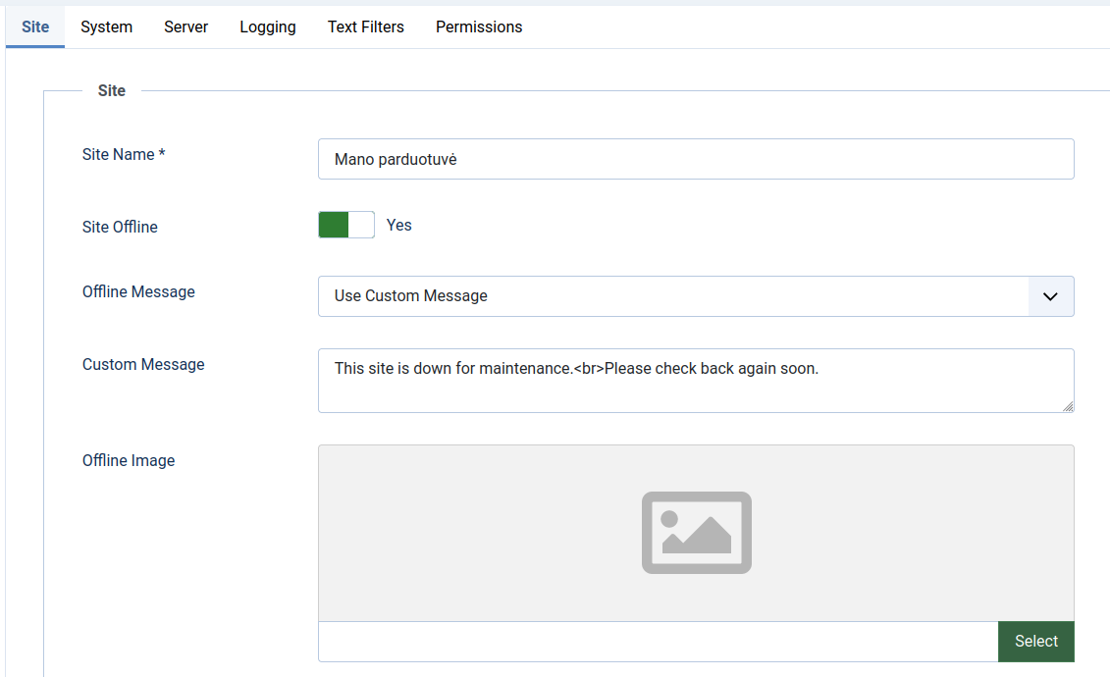1110x677 pixels.
Task: Click the Offline Message label
Action: pos(138,292)
